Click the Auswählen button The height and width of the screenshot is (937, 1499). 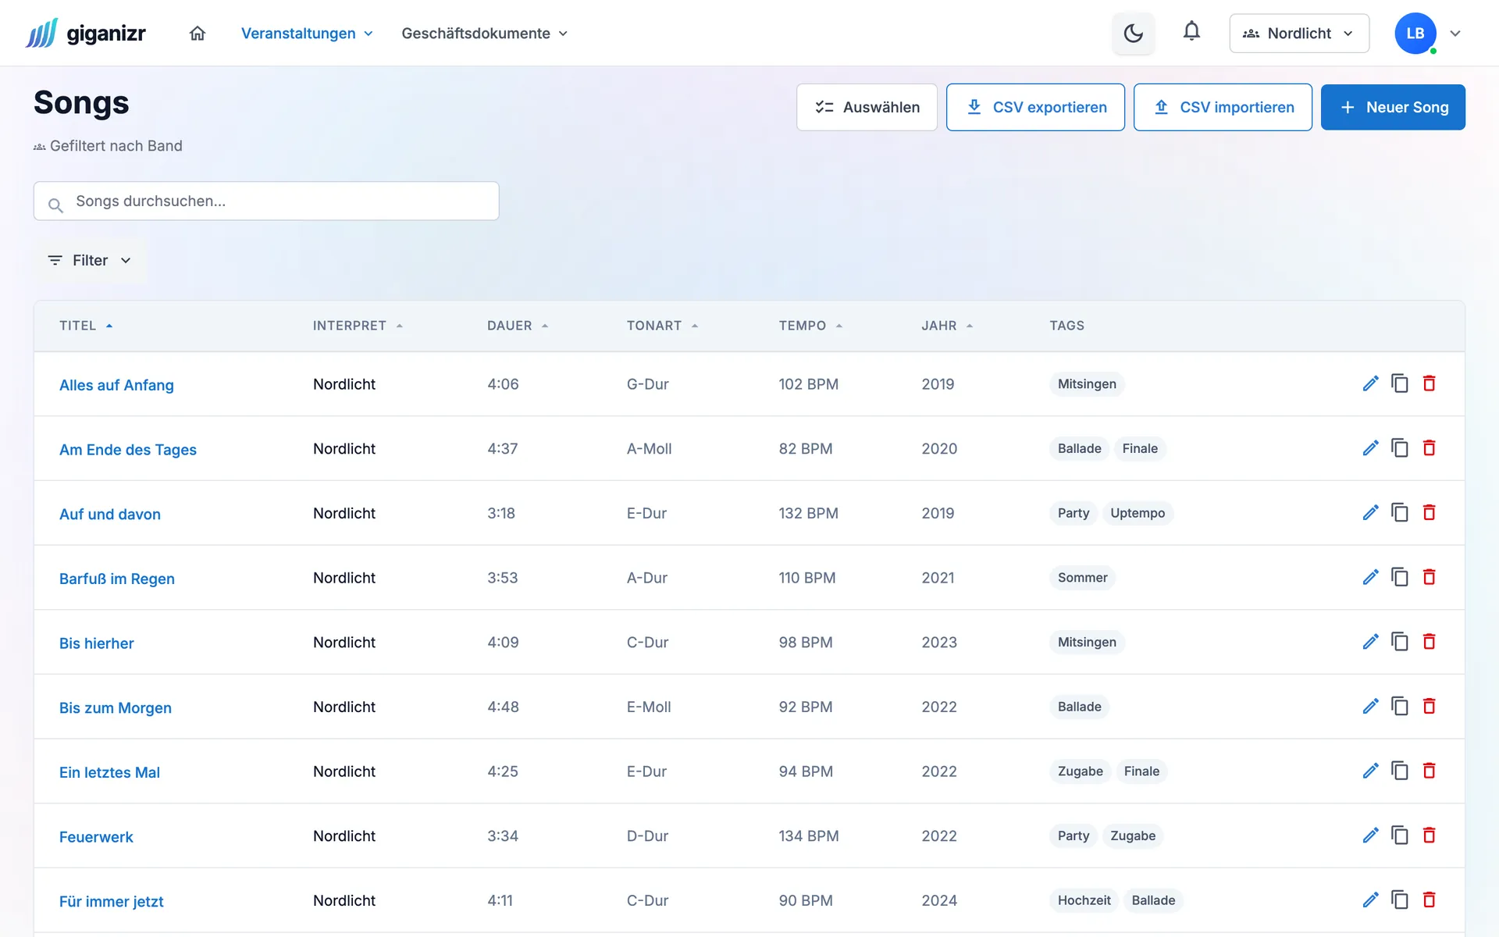pos(867,107)
